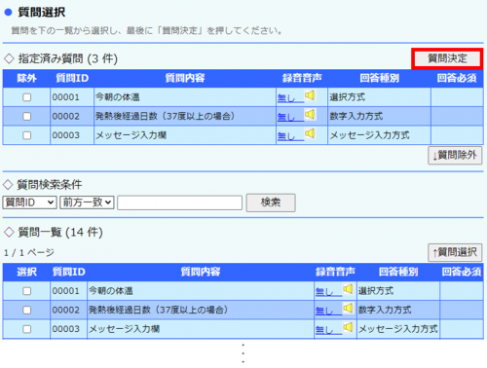The height and width of the screenshot is (368, 487).
Task: Open the 無し recording link for 今朝の体温 in 指定済み質問
Action: [286, 98]
